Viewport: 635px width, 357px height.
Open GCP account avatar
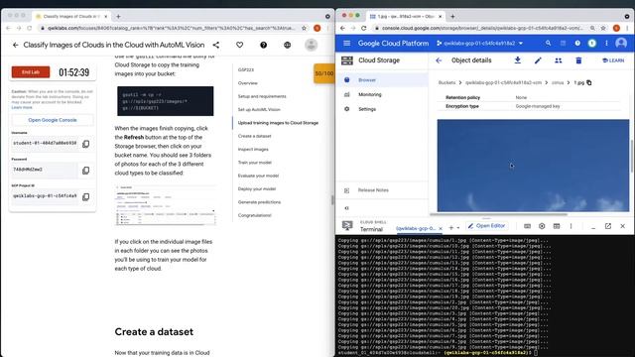(x=621, y=43)
